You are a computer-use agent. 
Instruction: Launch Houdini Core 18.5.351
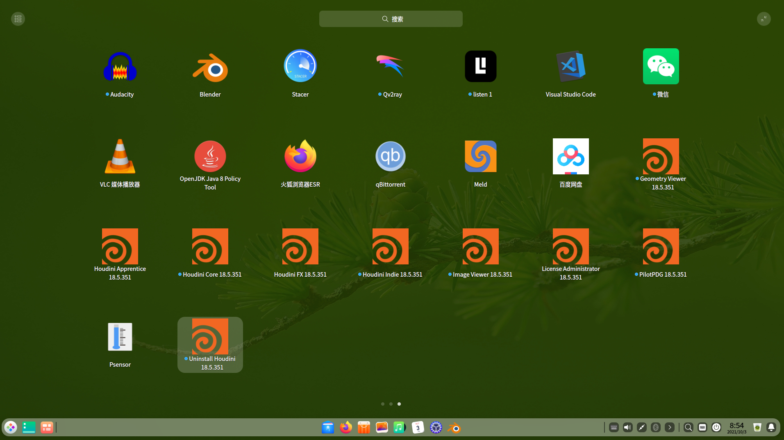click(210, 246)
